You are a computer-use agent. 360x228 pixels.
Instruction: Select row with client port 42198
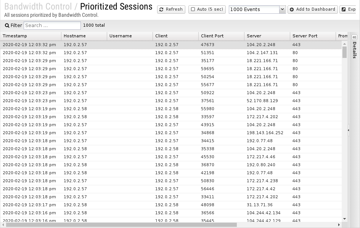171,173
